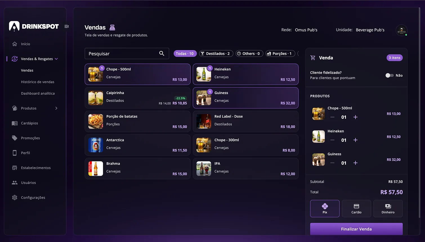The width and height of the screenshot is (425, 242).
Task: Increase Heineken quantity with plus
Action: [355, 140]
